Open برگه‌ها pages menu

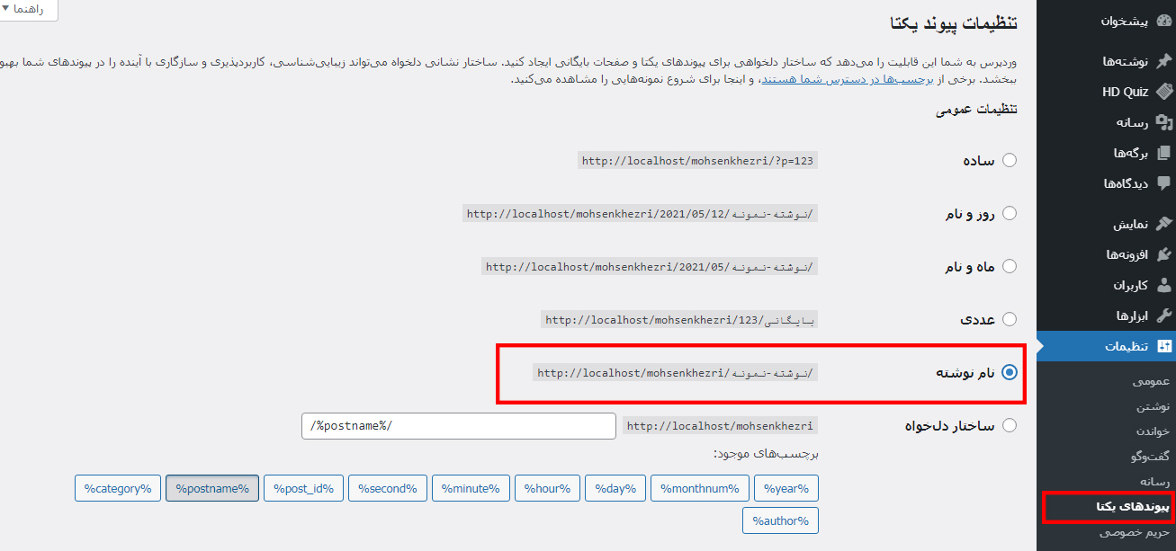(1106, 153)
